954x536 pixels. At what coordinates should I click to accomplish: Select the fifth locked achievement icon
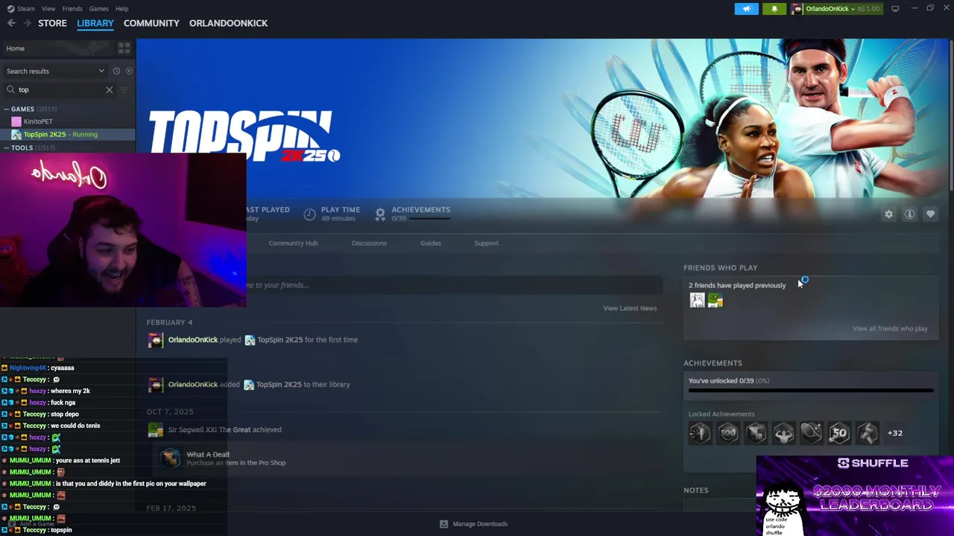811,433
